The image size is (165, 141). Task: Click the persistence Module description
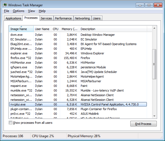coord(93,67)
